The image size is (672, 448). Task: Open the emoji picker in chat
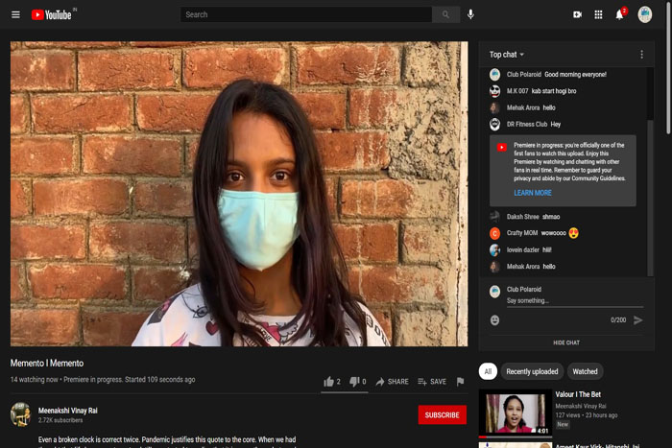(494, 320)
